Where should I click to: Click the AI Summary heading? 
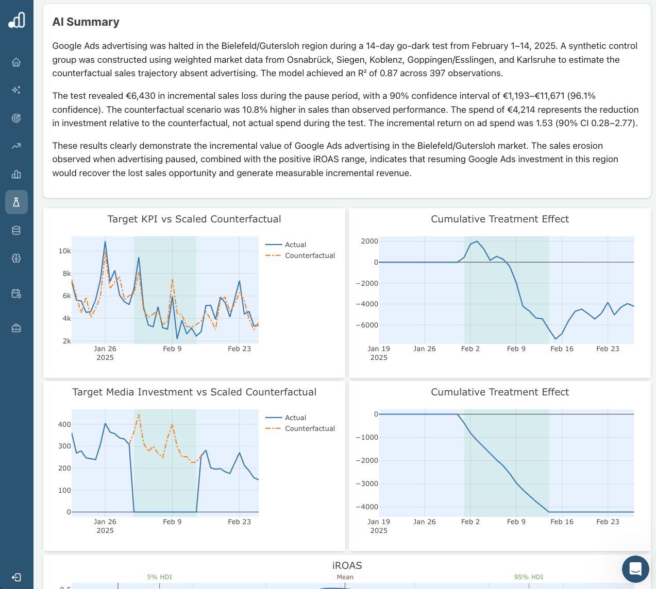tap(86, 22)
